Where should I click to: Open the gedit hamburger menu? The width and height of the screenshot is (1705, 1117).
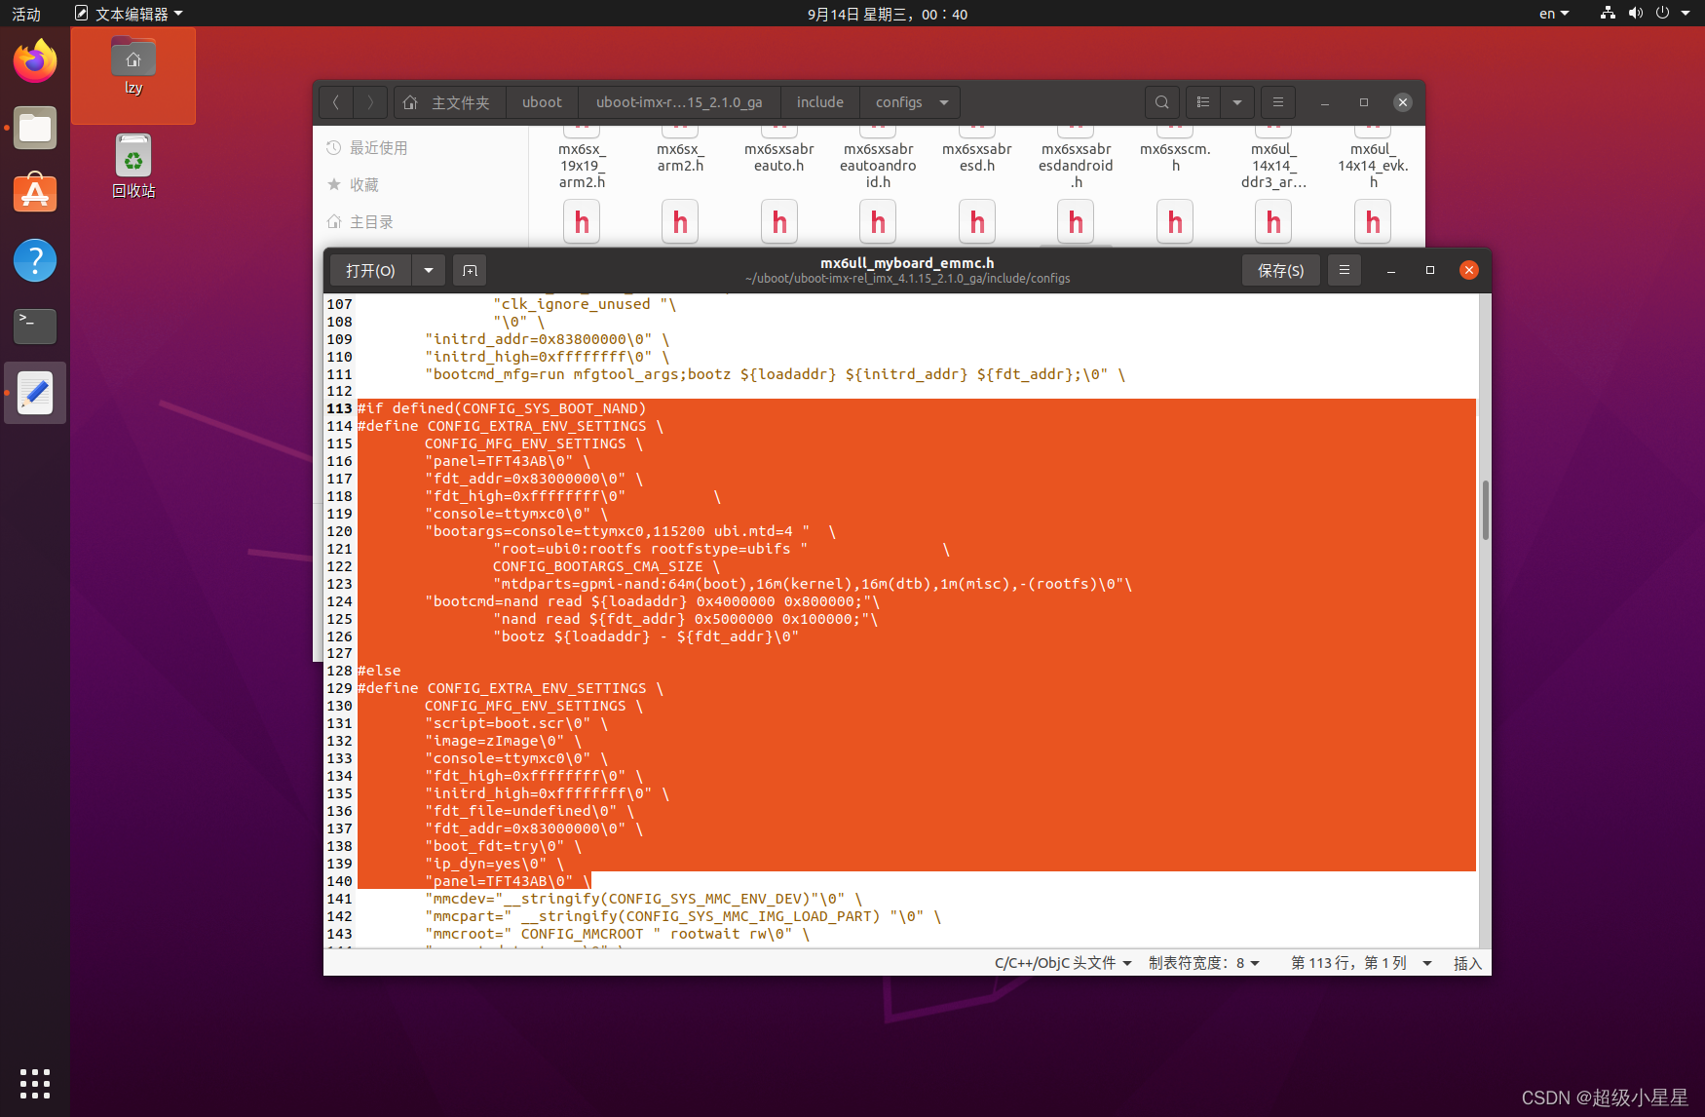[1345, 270]
